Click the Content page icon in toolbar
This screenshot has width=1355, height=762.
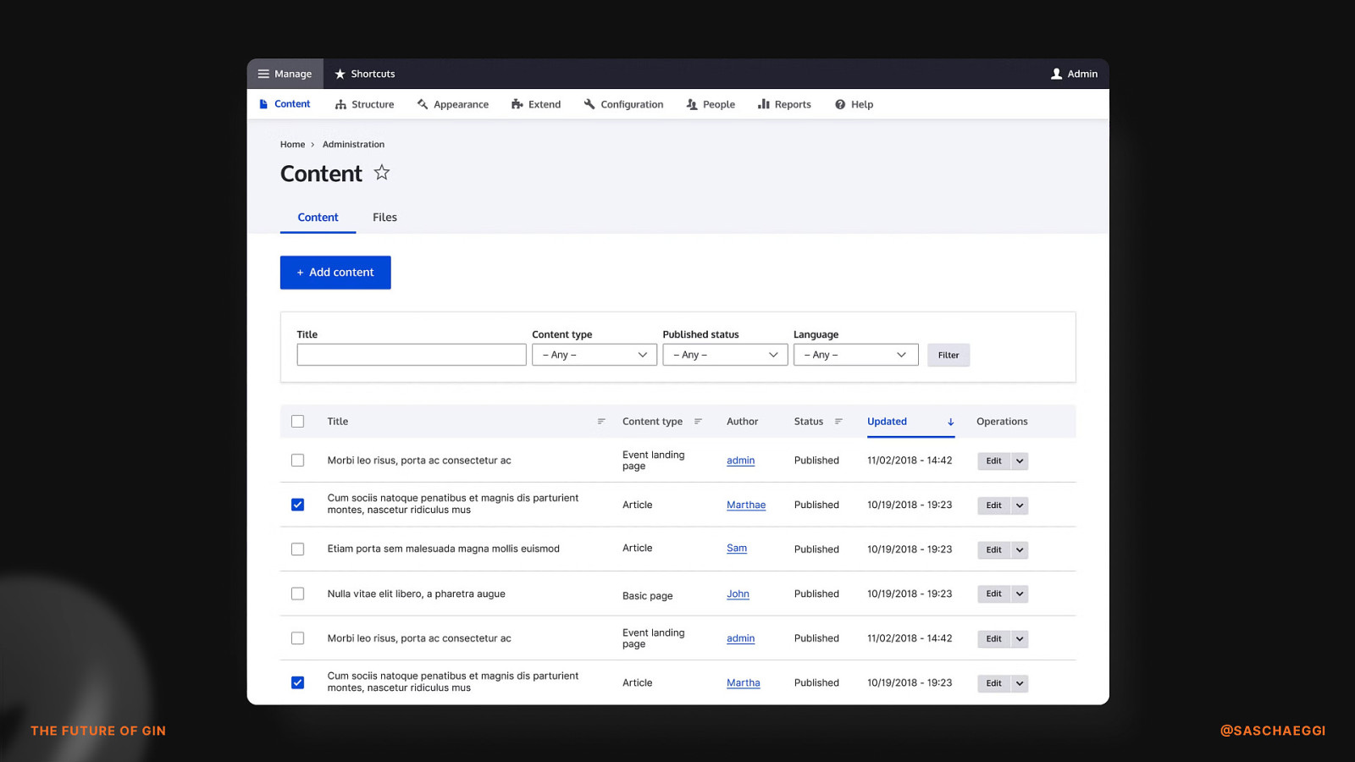pos(263,104)
